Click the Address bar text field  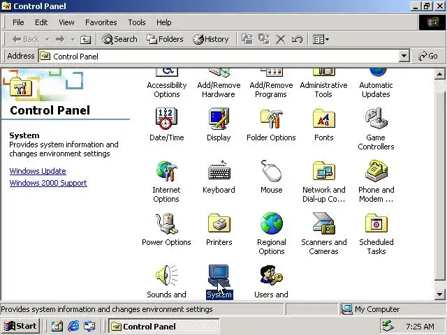(218, 56)
